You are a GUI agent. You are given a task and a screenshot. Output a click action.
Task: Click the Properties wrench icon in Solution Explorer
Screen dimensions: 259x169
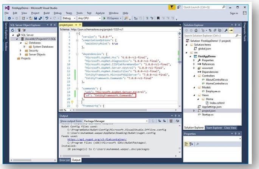point(226,30)
